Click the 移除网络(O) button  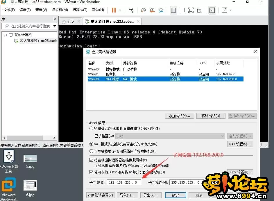211,116
